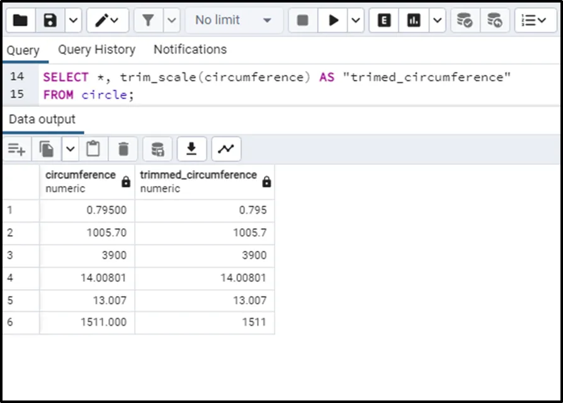
Task: Open the Copy options dropdown arrow
Action: (x=70, y=149)
